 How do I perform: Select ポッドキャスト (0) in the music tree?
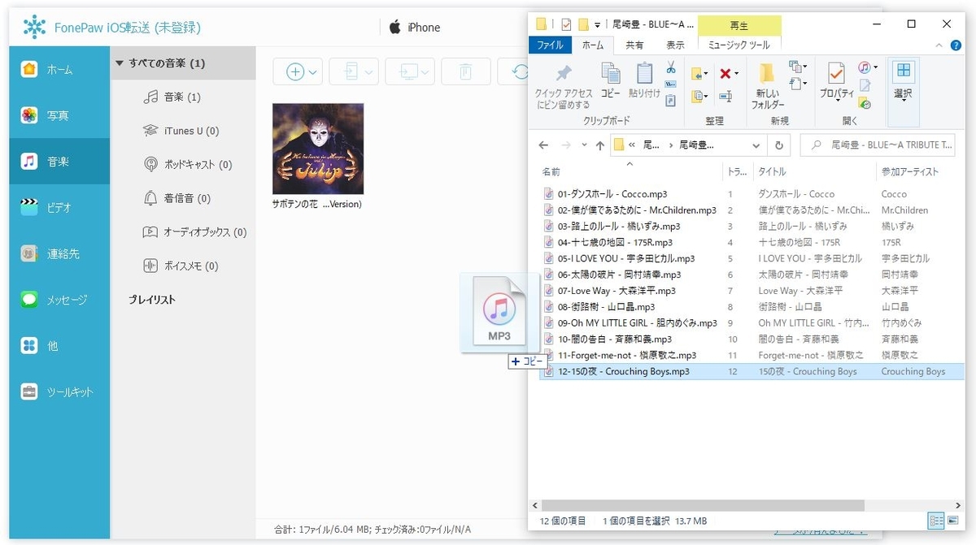click(187, 165)
